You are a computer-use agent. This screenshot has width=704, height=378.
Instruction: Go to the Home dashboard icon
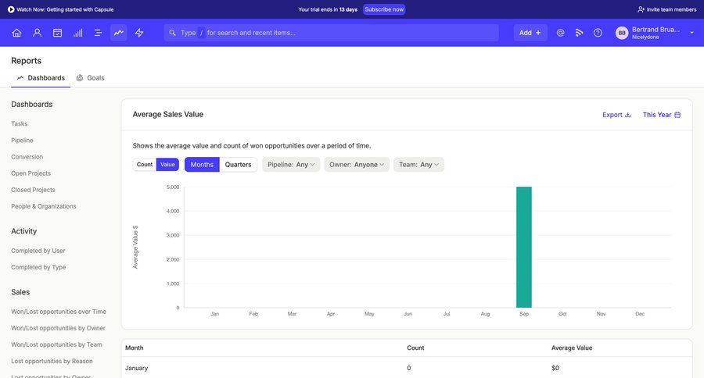pyautogui.click(x=16, y=33)
